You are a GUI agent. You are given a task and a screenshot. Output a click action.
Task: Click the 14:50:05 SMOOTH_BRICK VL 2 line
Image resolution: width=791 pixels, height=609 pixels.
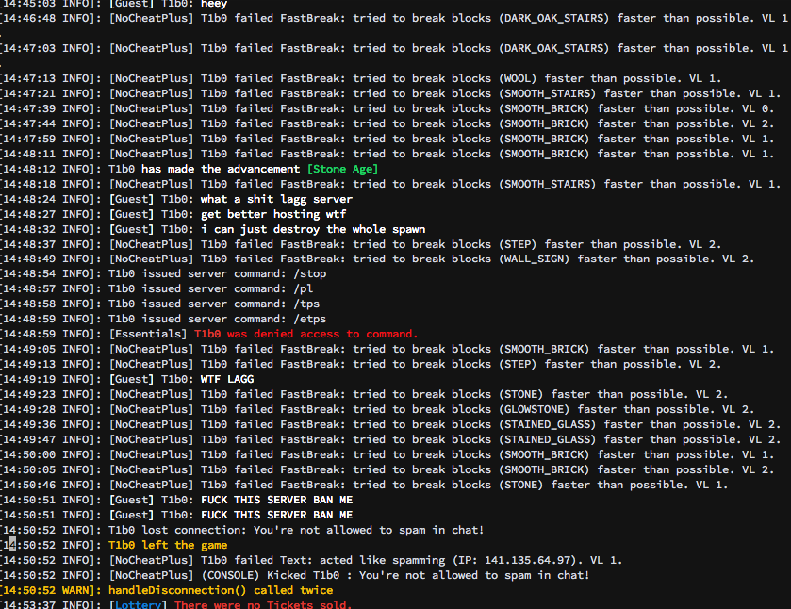[x=387, y=469]
